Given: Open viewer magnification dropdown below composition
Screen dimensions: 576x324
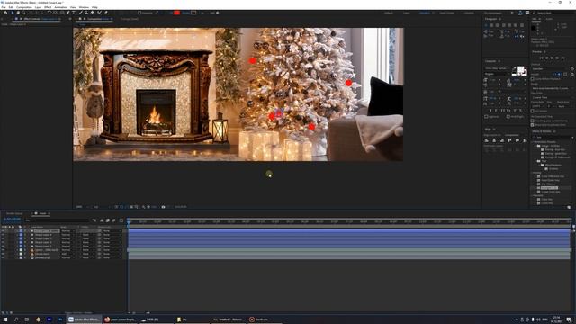Looking at the screenshot, I should pyautogui.click(x=82, y=207).
